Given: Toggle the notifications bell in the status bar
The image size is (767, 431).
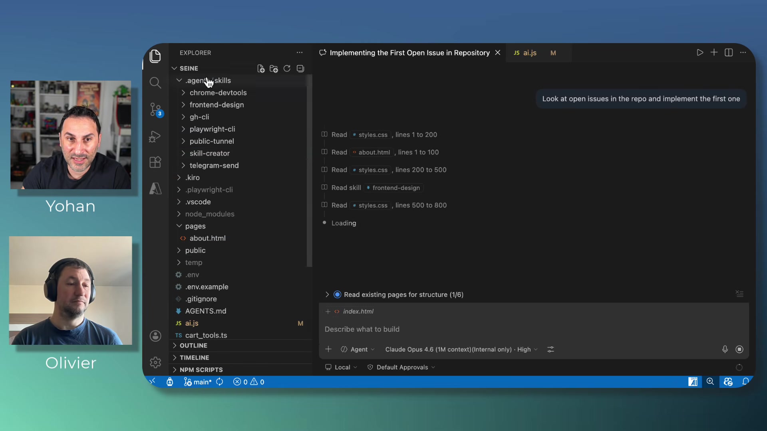Looking at the screenshot, I should click(x=747, y=382).
